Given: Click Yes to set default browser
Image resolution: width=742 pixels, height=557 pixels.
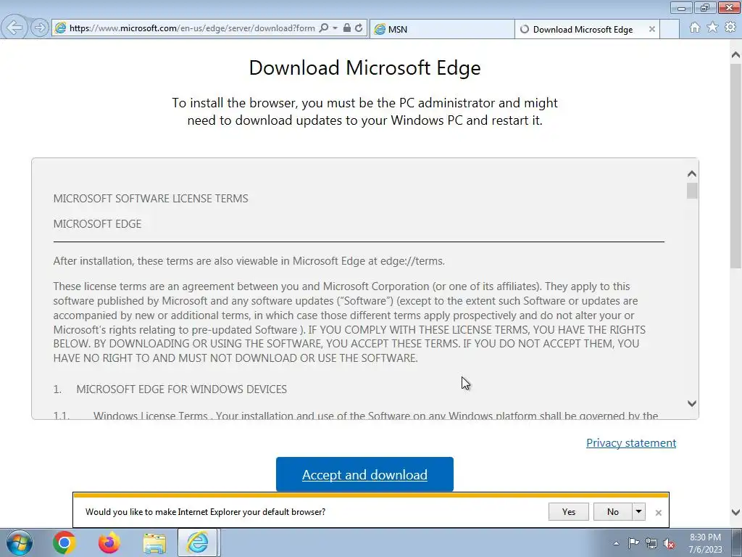Looking at the screenshot, I should (568, 511).
